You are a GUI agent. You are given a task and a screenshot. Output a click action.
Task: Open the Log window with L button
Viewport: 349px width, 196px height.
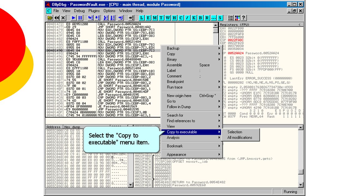(142, 18)
